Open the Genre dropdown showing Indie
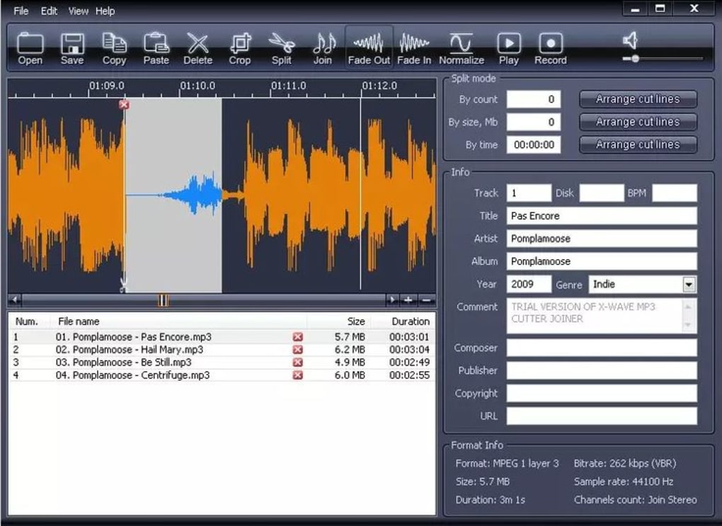This screenshot has width=722, height=526. click(x=689, y=284)
